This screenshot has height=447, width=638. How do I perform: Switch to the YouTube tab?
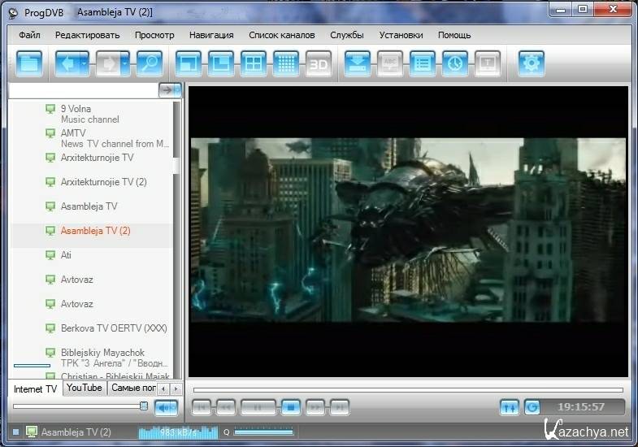point(85,388)
